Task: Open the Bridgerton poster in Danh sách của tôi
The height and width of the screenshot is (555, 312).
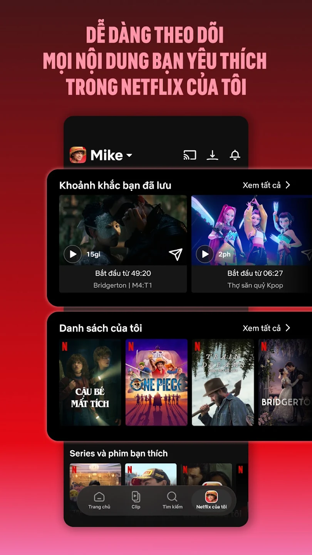Action: coord(285,382)
